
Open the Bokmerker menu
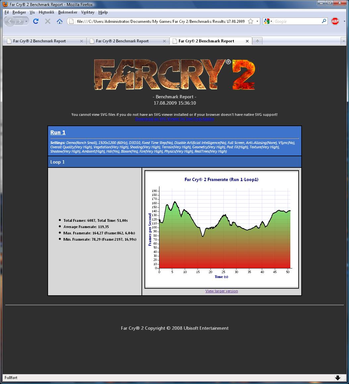click(68, 12)
